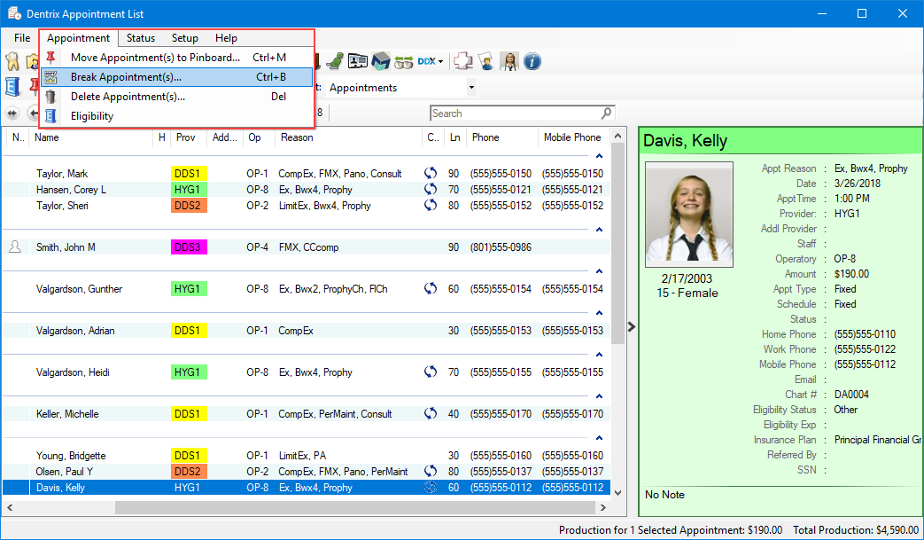
Task: Click the magenta DDS3 provider tag
Action: click(x=188, y=247)
